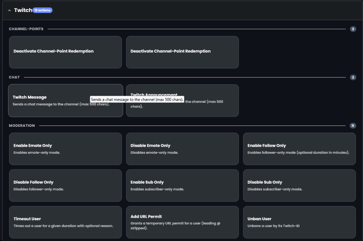
Task: Click the Twitch section title
Action: pyautogui.click(x=23, y=10)
